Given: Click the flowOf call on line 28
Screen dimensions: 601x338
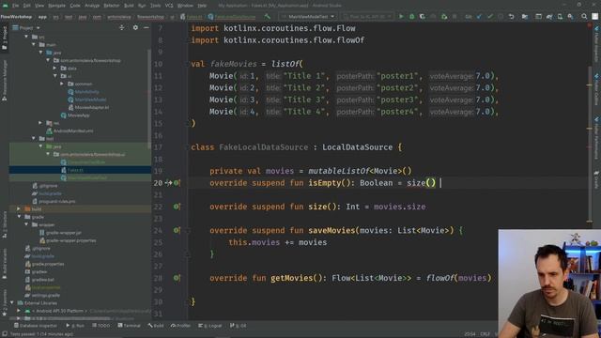Looking at the screenshot, I should 440,278.
